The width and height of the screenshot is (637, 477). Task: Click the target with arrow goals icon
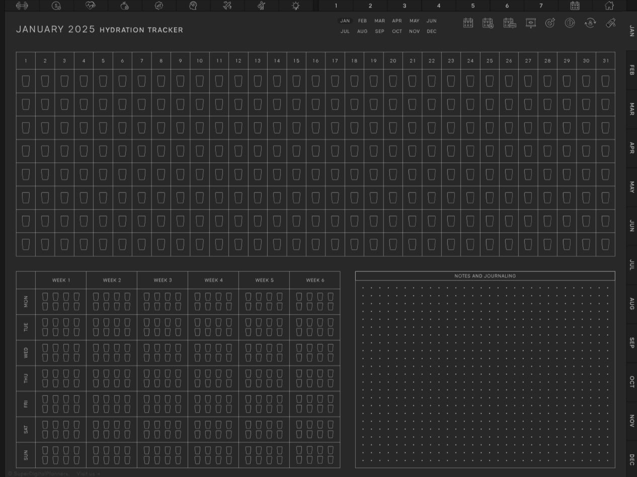[x=550, y=23]
